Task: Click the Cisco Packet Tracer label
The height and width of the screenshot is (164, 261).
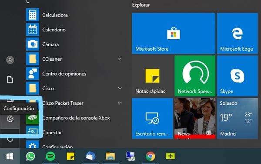Action: [x=63, y=103]
